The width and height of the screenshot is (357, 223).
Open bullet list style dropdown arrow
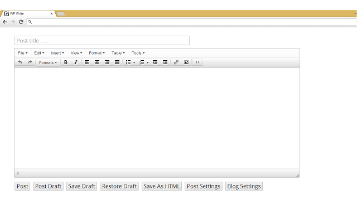point(134,62)
